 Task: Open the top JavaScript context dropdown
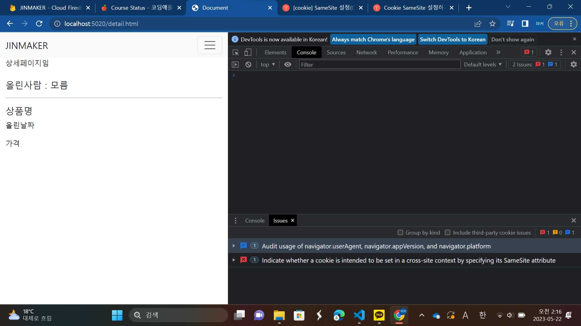(x=268, y=65)
